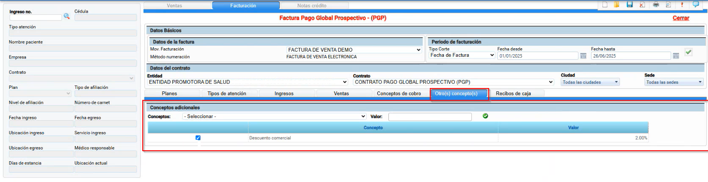The height and width of the screenshot is (182, 708).
Task: Open the Tipo Corte dropdown
Action: coord(462,55)
